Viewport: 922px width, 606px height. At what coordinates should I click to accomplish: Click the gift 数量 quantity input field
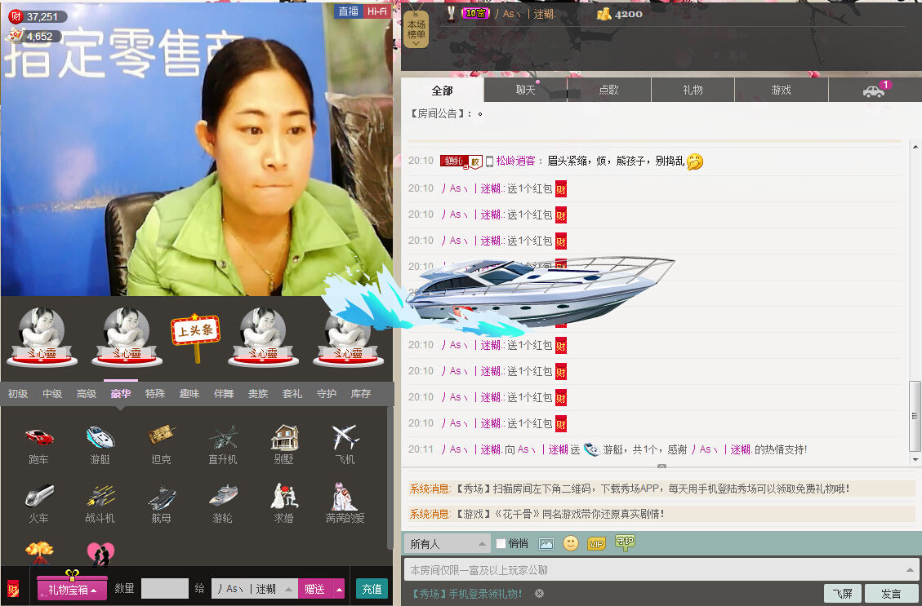164,589
